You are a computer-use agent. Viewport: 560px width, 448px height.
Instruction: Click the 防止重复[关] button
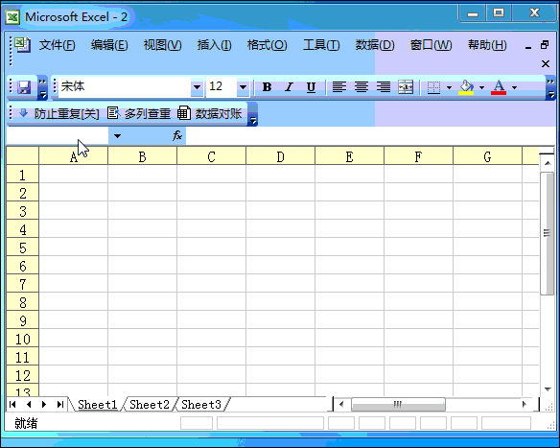58,113
